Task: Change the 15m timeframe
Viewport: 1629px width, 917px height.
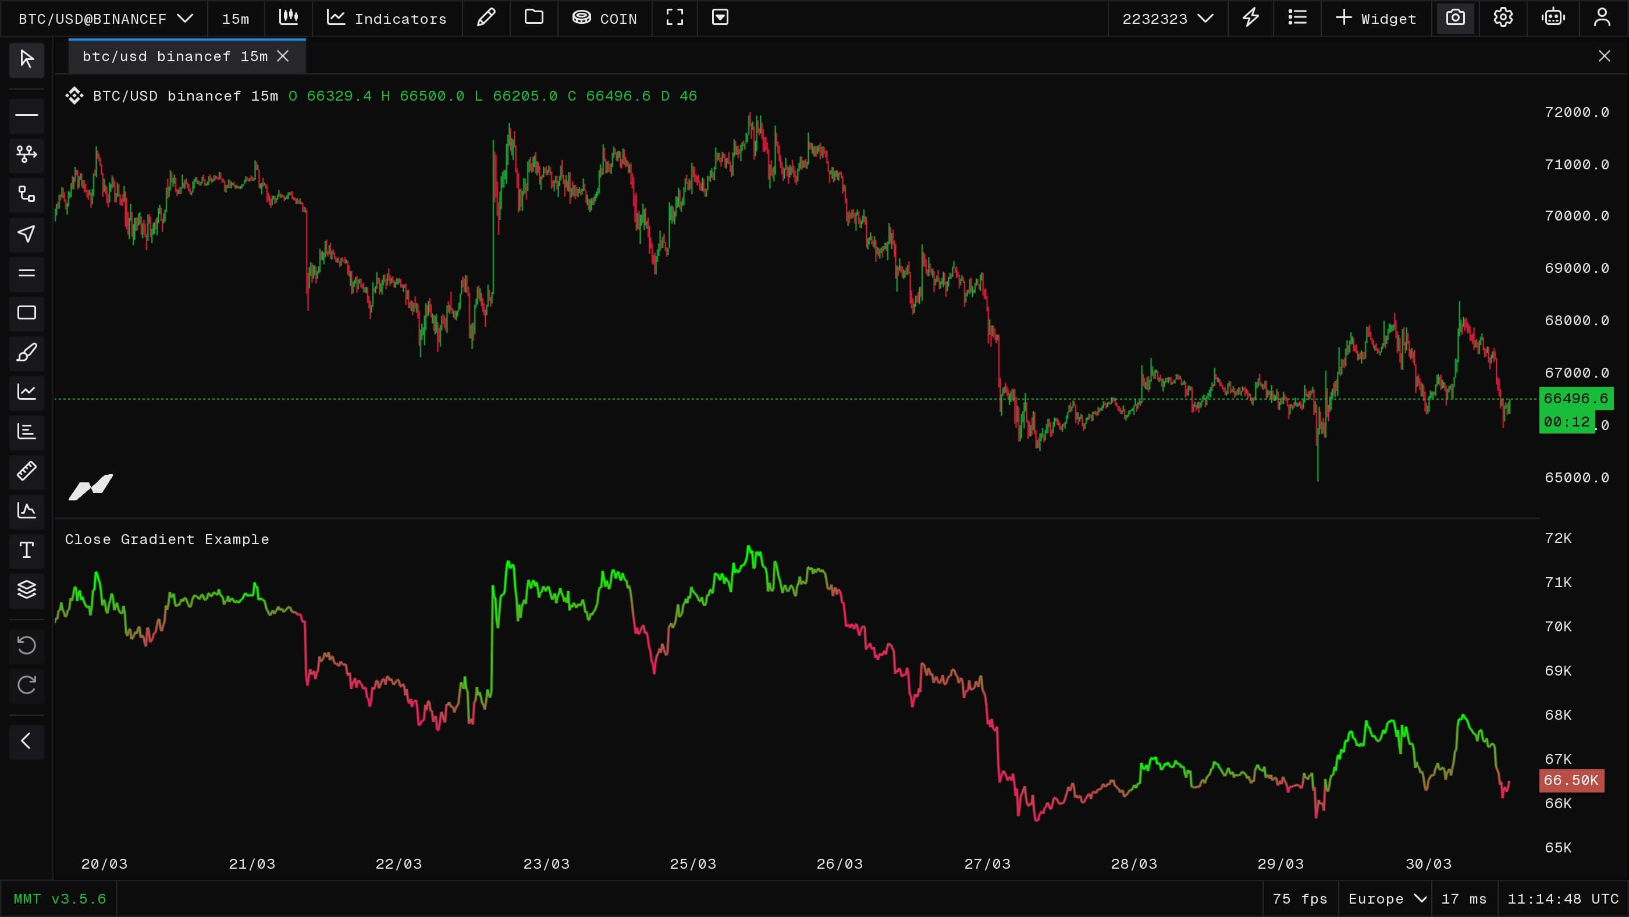Action: [x=235, y=19]
